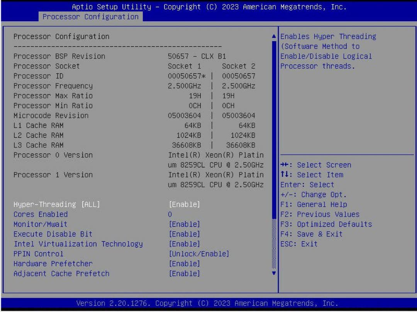This screenshot has height=312, width=417.
Task: Select the Processor Configuration tab
Action: [x=91, y=17]
